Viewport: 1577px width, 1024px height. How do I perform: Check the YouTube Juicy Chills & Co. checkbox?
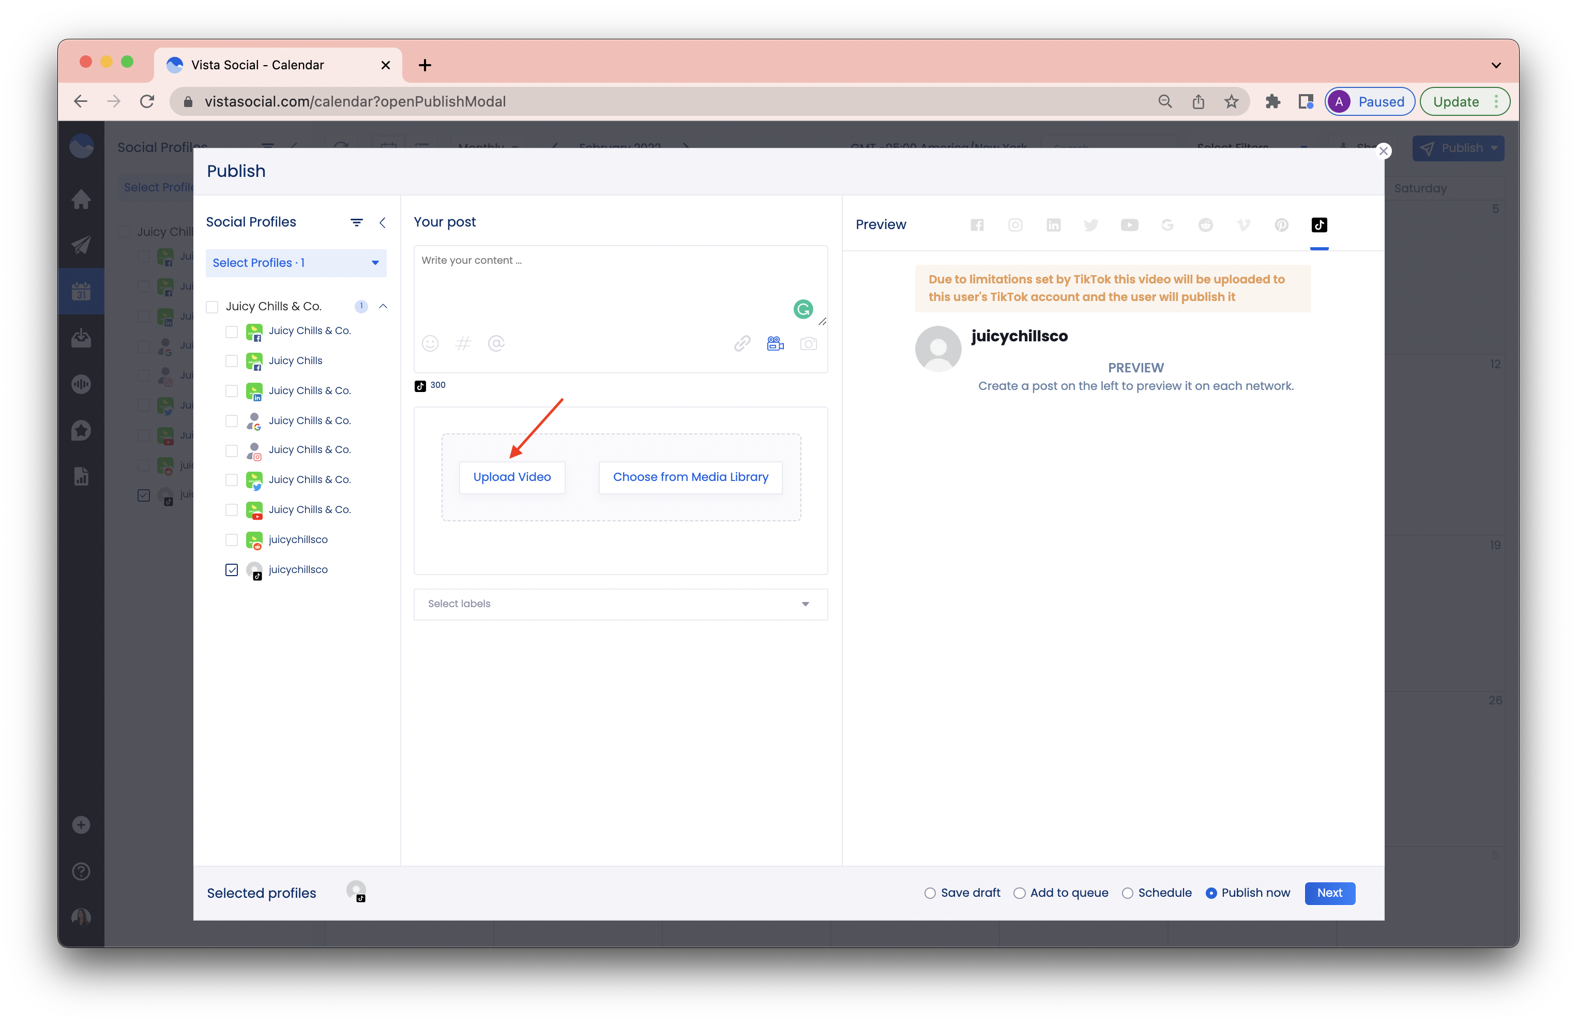[x=231, y=510]
